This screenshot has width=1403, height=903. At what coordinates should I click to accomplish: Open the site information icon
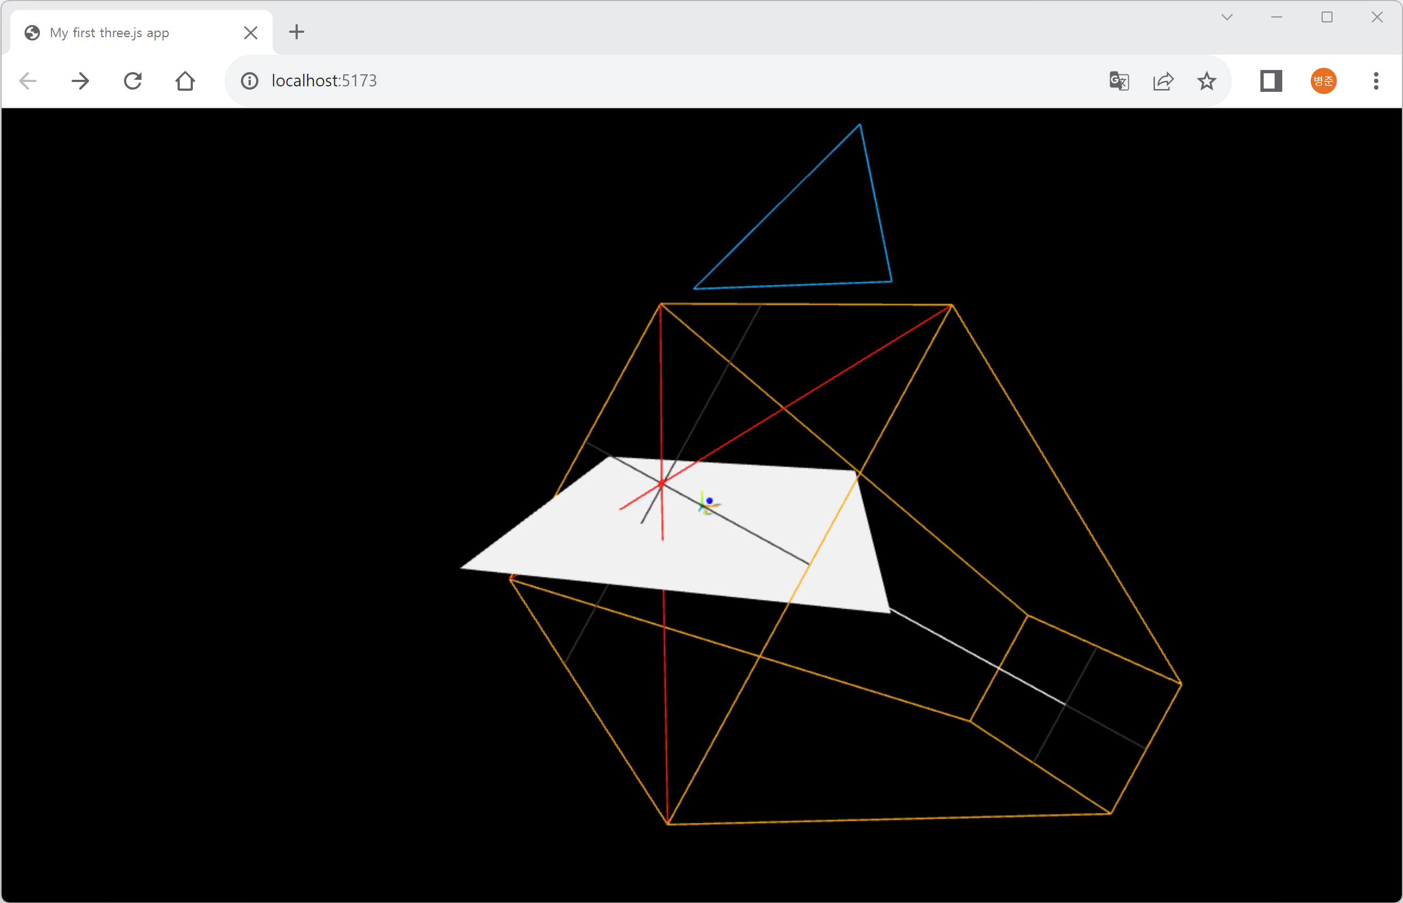(x=250, y=81)
